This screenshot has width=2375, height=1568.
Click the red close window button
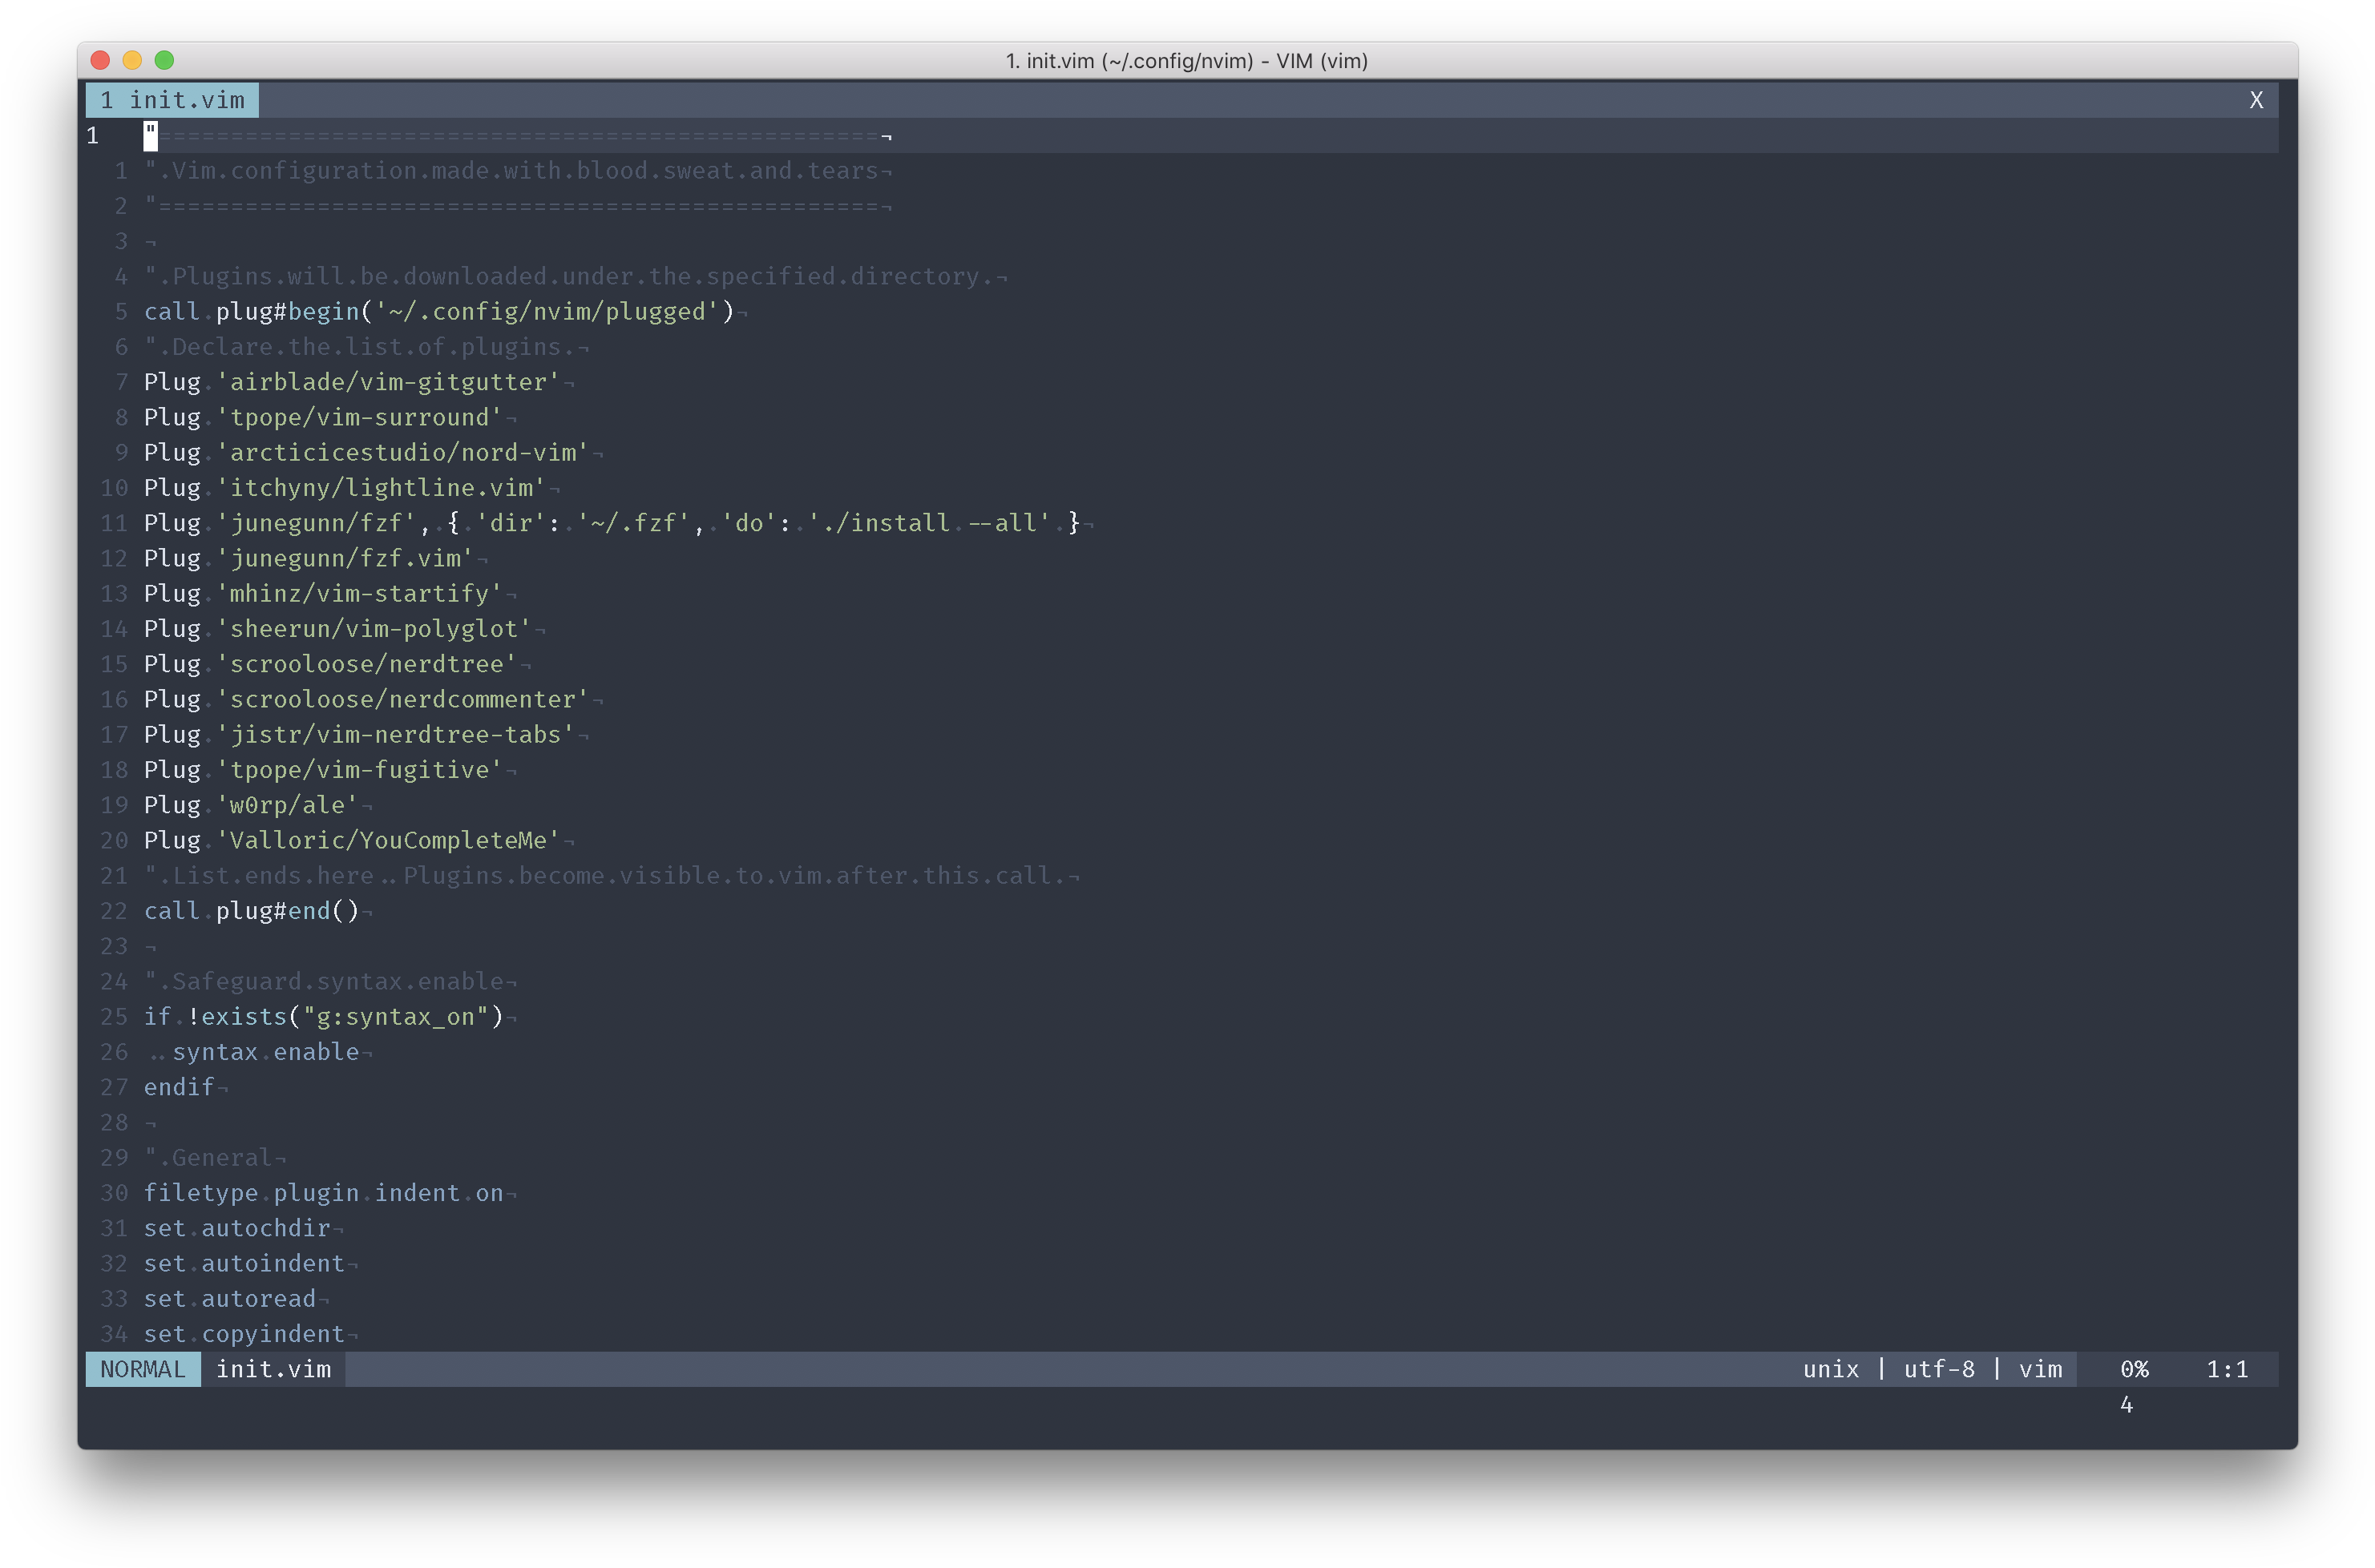[100, 60]
